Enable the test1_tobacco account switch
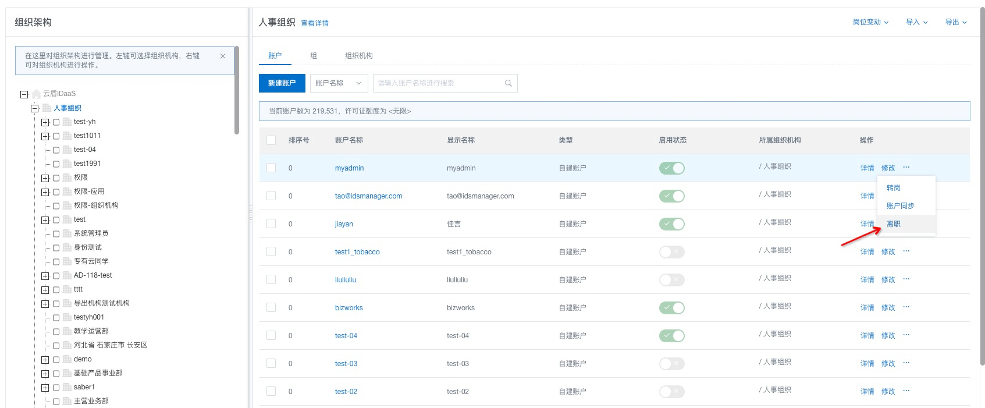 point(671,252)
